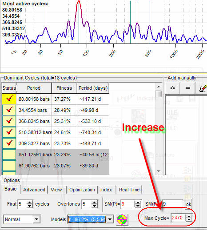Open the Normal mode dropdown
207x230 pixels.
coord(36,219)
